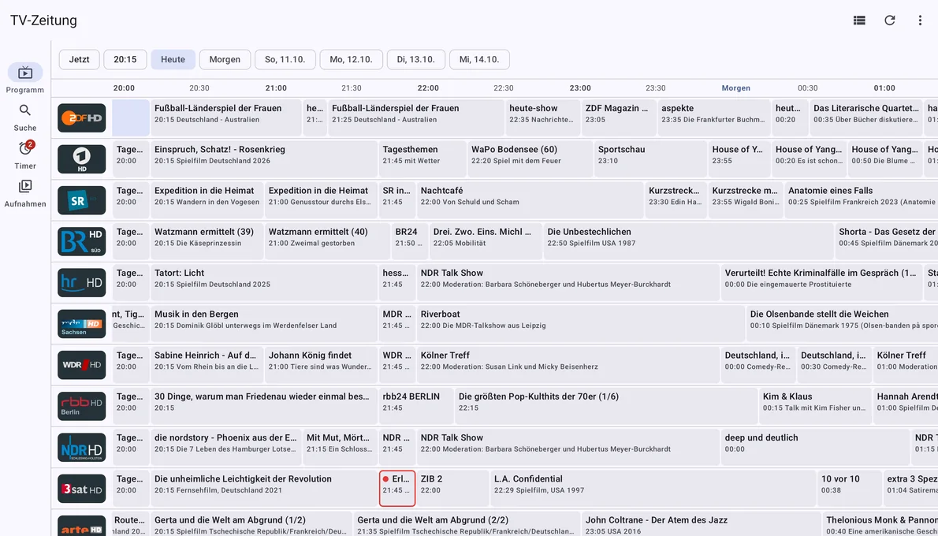938x536 pixels.
Task: Open the Aufnahmen recordings icon
Action: click(25, 187)
